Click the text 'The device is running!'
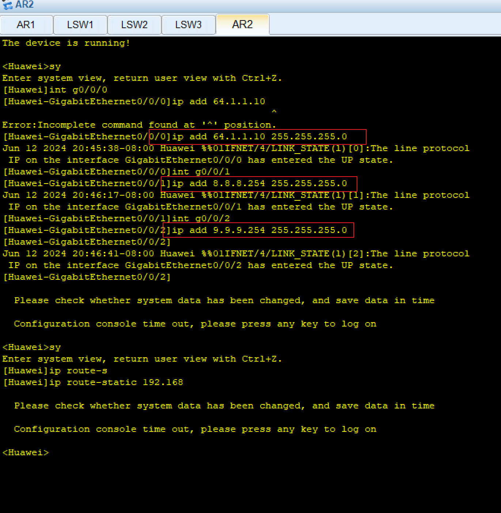 coord(66,43)
